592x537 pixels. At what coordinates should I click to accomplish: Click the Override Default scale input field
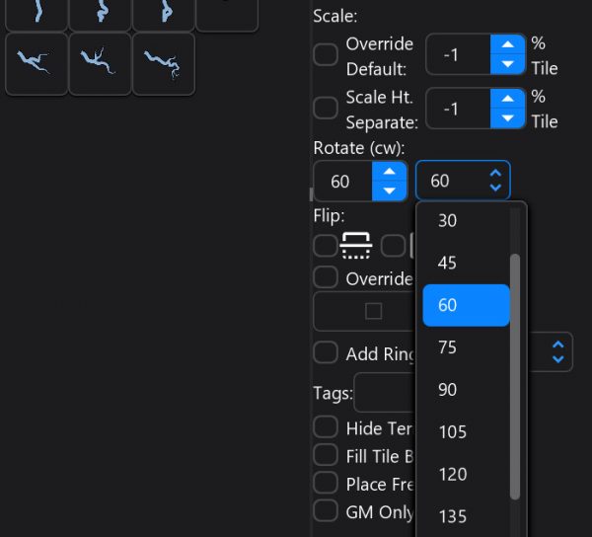[458, 54]
